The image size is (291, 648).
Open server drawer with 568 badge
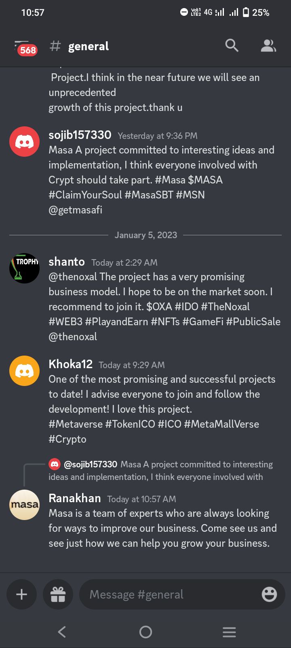25,47
